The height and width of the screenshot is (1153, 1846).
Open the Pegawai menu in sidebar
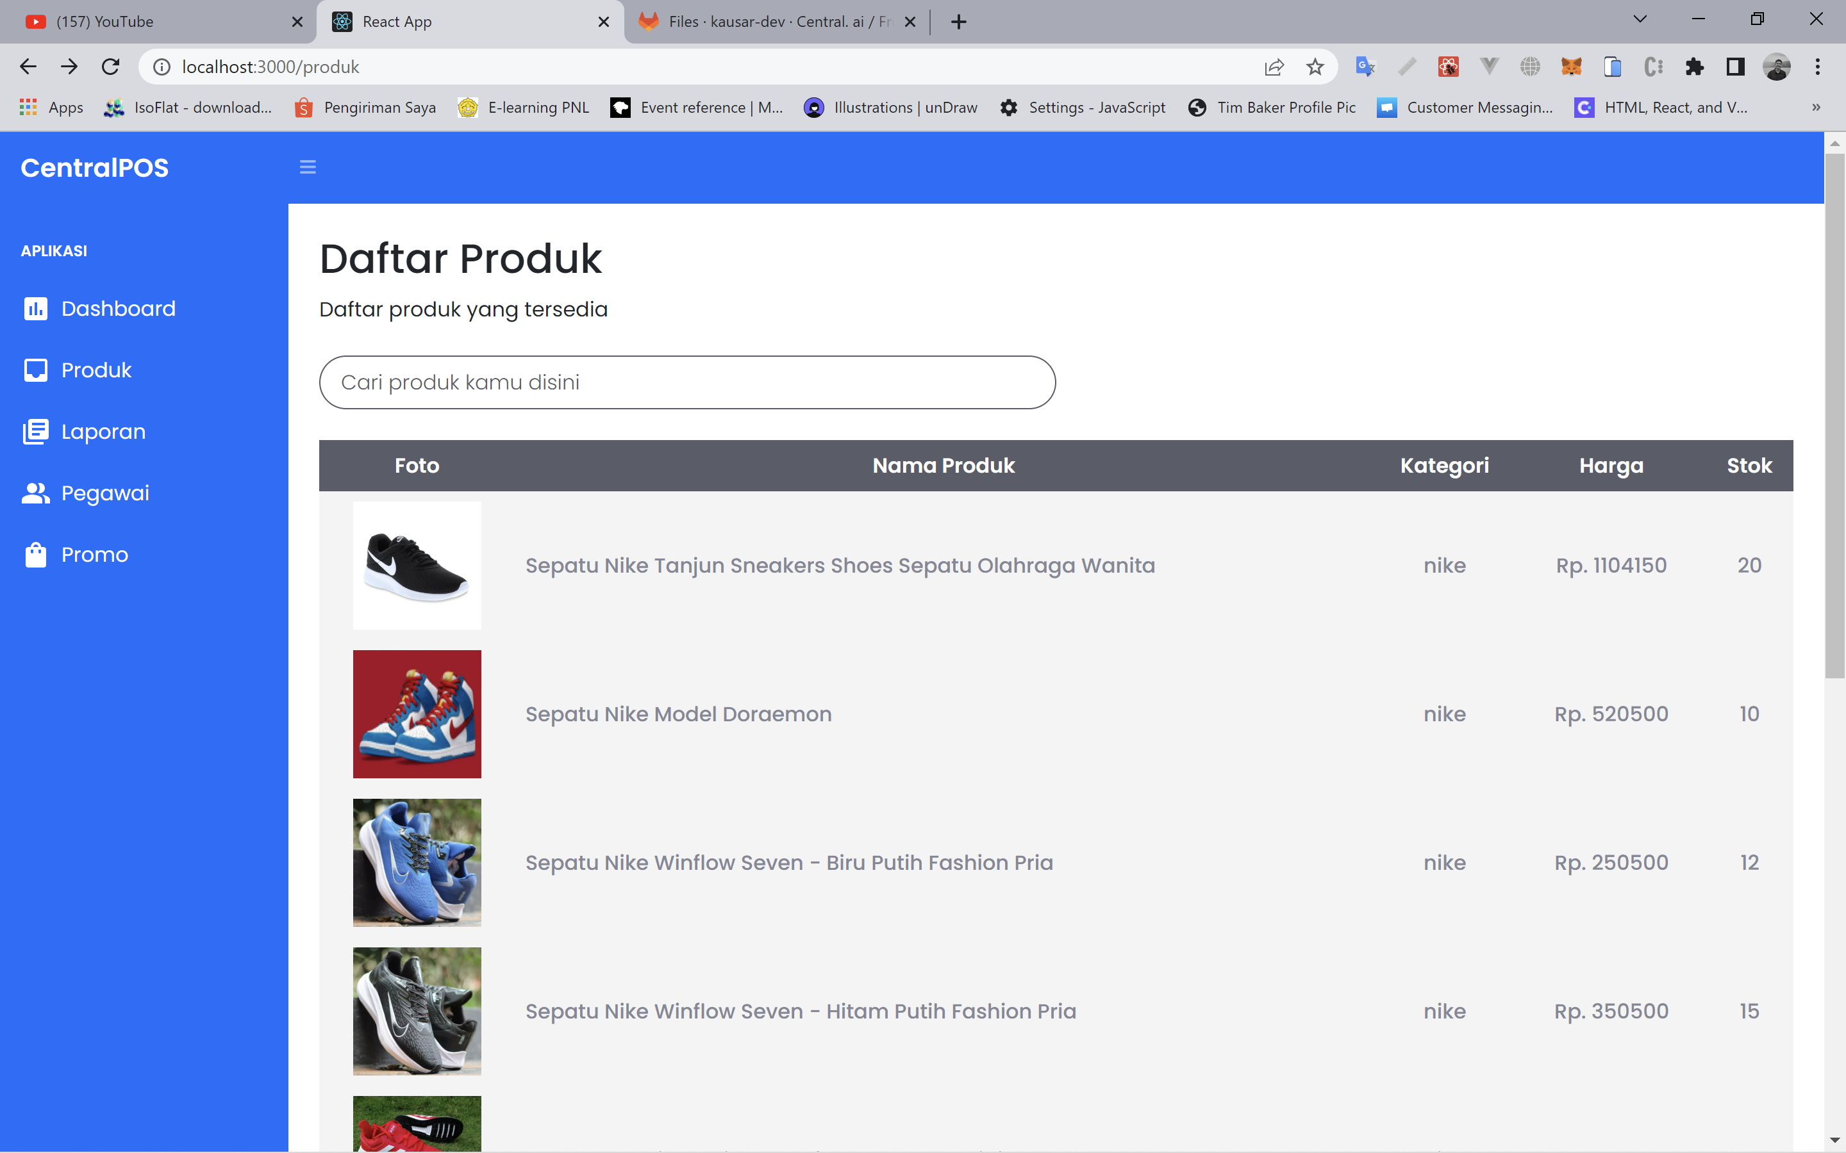(85, 493)
